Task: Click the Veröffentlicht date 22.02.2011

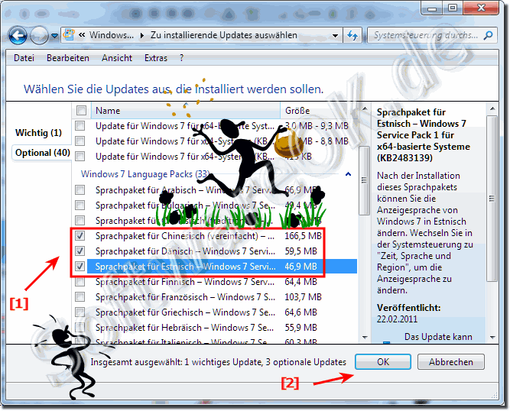Action: (397, 319)
